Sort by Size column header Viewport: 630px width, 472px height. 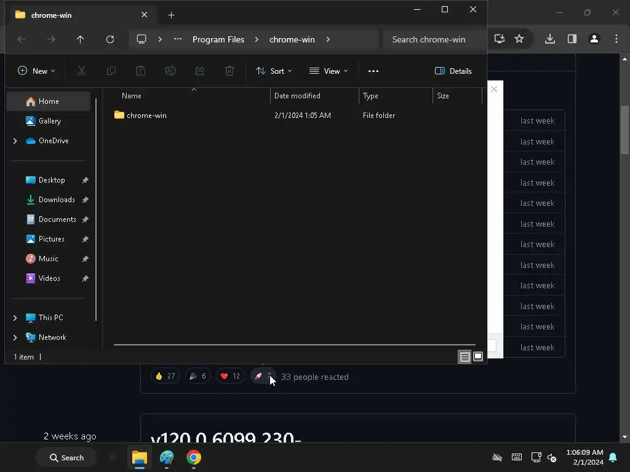[x=443, y=96]
